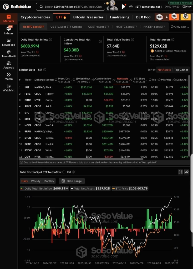The height and width of the screenshot is (269, 193).
Task: Open Watchlist in the sidebar
Action: pos(9,88)
